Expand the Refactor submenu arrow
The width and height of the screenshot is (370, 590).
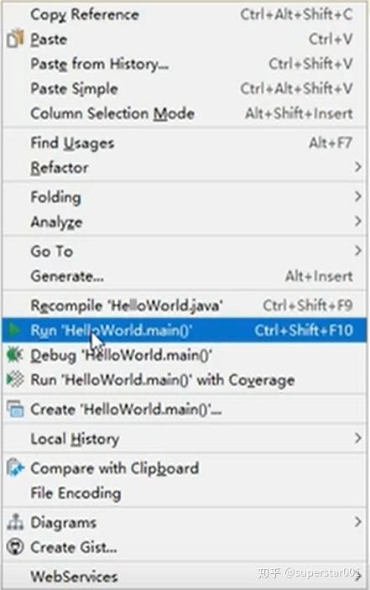(358, 167)
